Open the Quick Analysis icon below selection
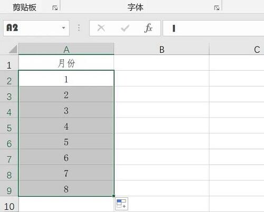 [121, 204]
